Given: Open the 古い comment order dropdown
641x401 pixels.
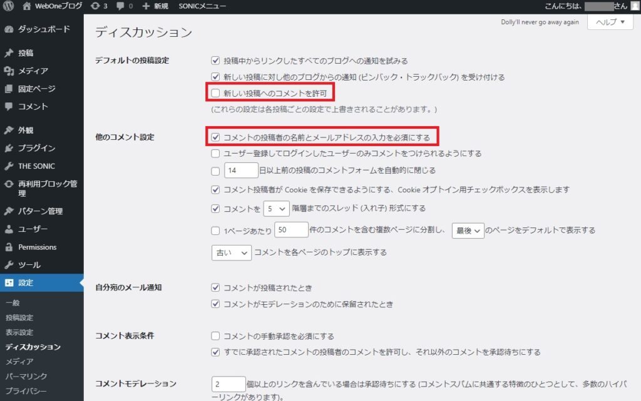Looking at the screenshot, I should (232, 252).
